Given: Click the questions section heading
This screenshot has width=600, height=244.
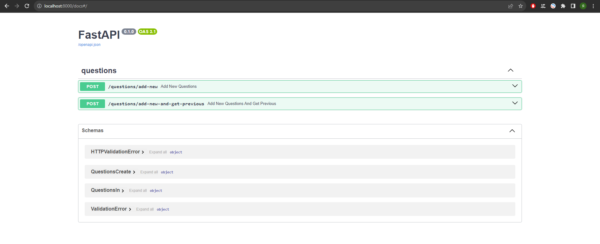Looking at the screenshot, I should point(99,71).
